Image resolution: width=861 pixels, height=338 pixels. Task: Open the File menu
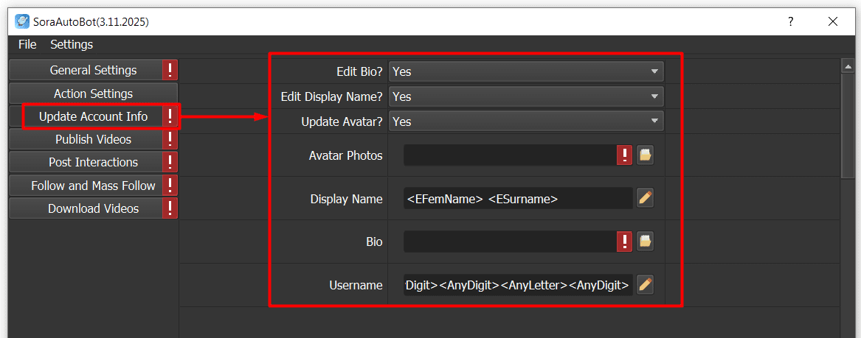tap(27, 44)
